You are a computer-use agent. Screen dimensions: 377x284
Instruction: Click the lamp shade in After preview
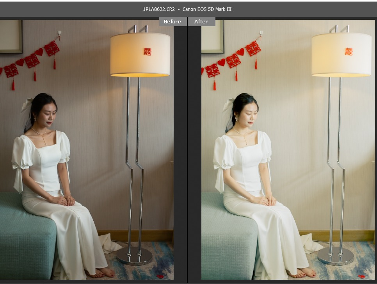point(341,54)
